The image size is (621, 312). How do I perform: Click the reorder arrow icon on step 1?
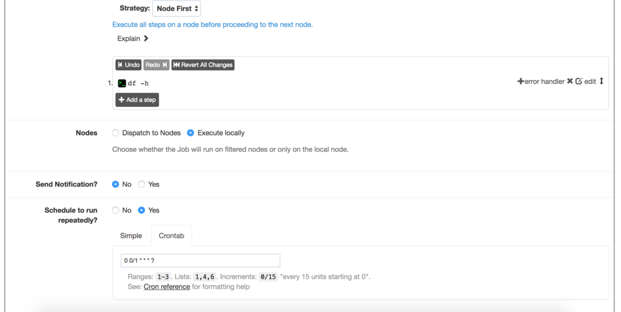(x=601, y=81)
